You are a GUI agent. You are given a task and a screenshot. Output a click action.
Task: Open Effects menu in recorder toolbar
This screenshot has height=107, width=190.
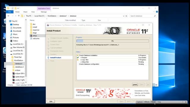[147, 102]
